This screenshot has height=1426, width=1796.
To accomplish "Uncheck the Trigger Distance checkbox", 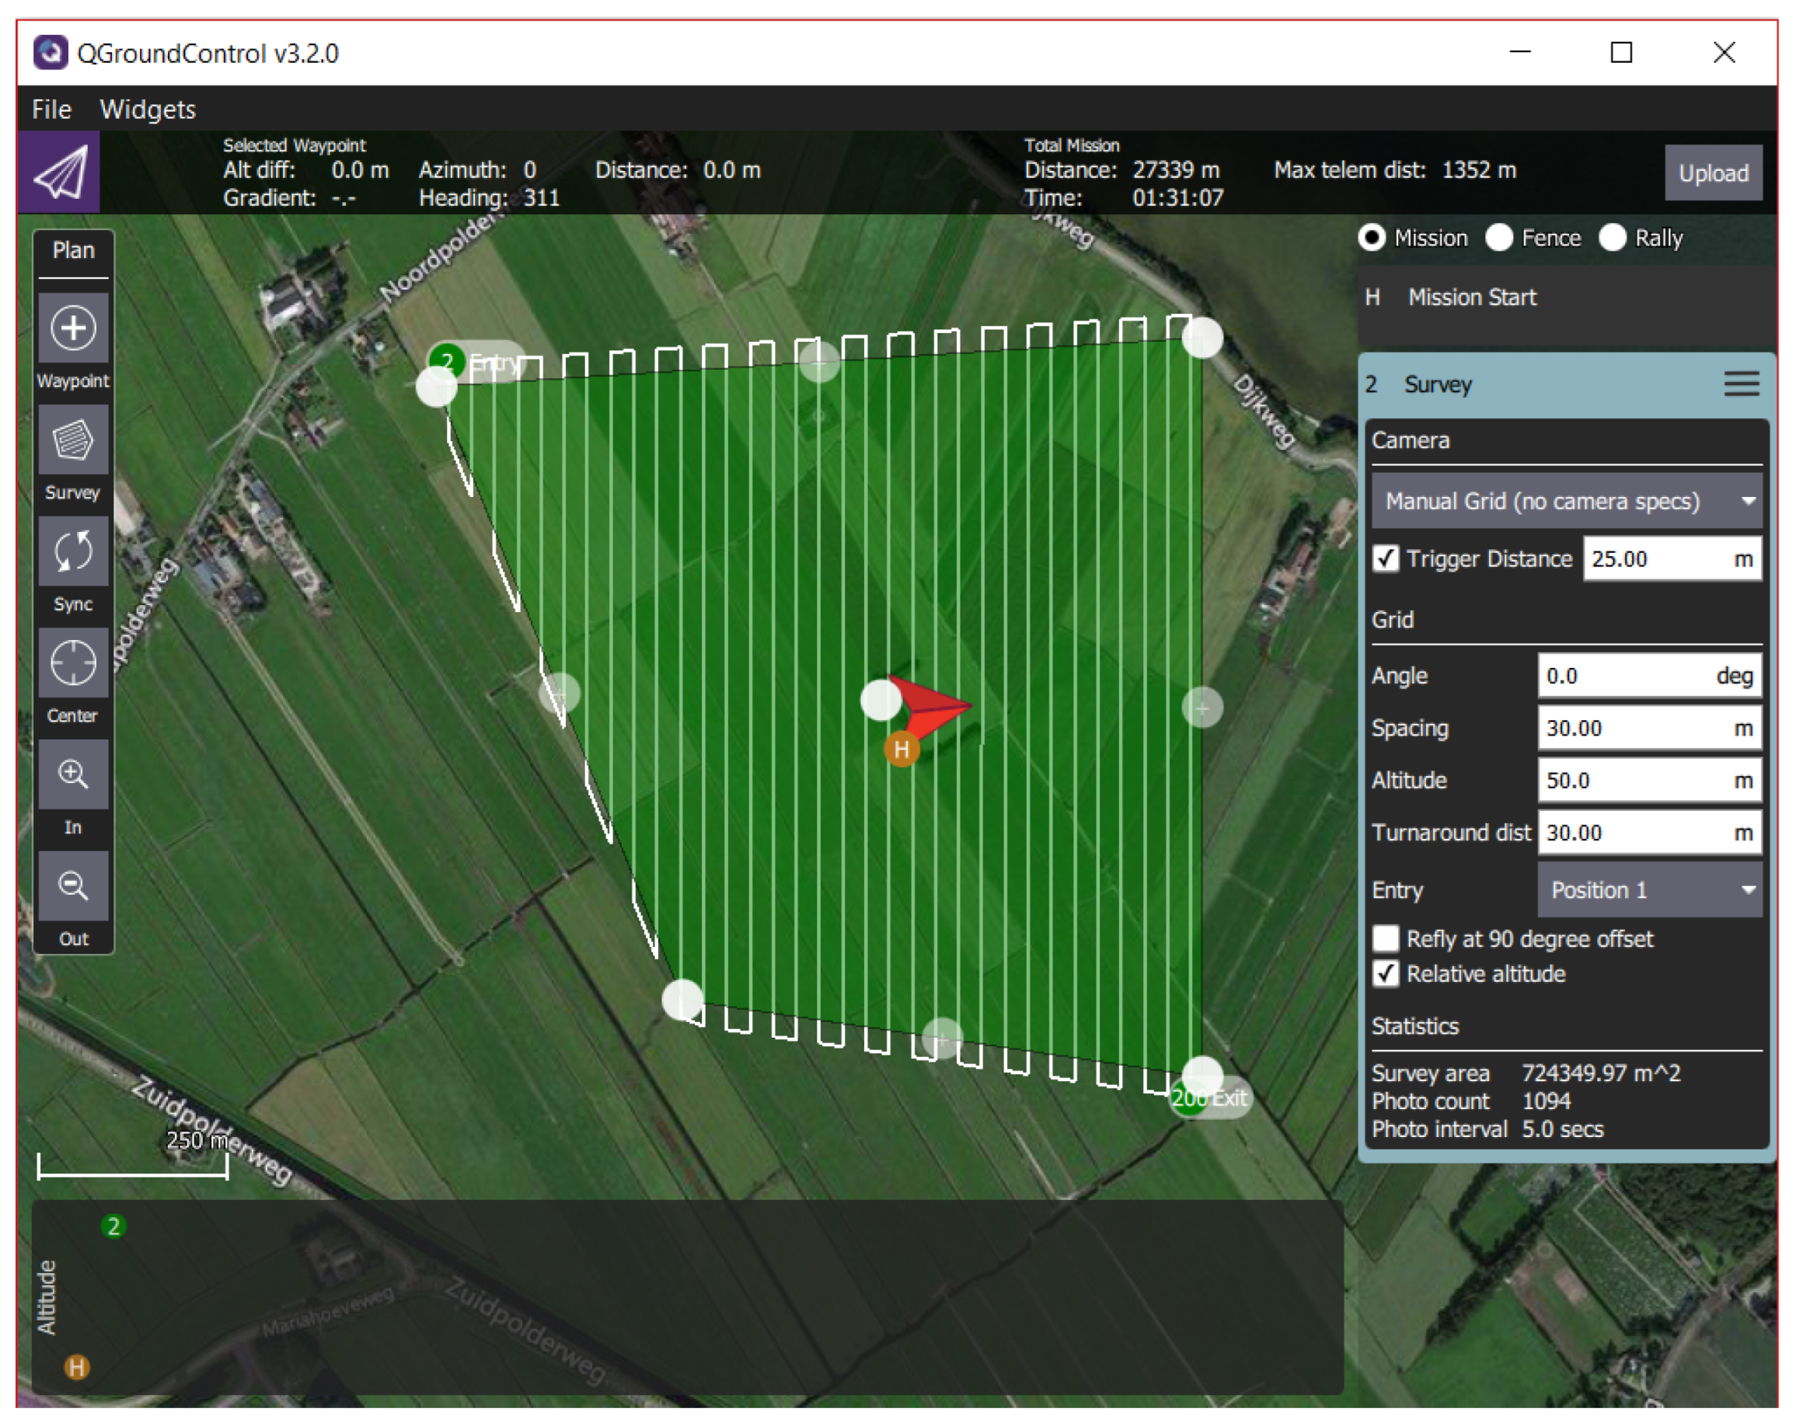I will click(1386, 558).
